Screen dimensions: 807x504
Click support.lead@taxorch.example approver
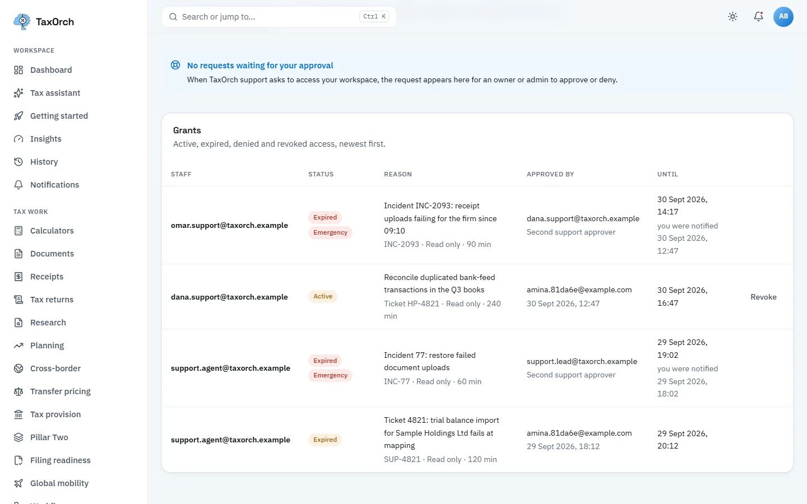pos(582,361)
